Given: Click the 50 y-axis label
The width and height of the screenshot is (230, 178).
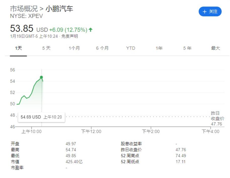Looking at the screenshot, I should click(13, 104).
